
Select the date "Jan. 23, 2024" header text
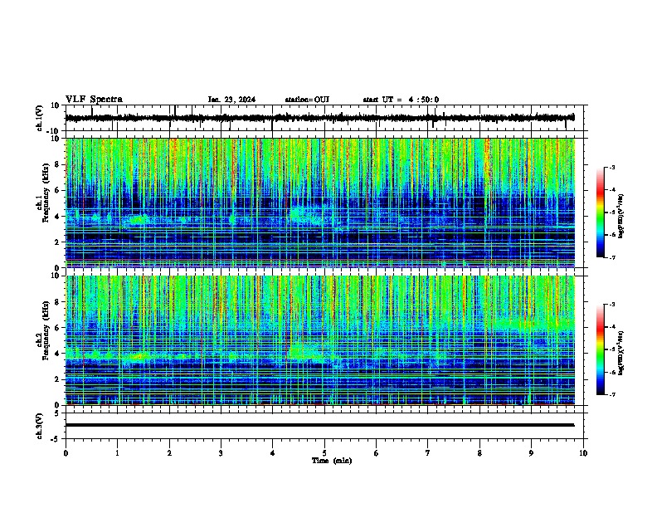[x=231, y=100]
